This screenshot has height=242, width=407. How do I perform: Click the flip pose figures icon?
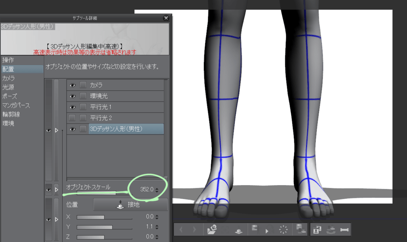coord(331,230)
